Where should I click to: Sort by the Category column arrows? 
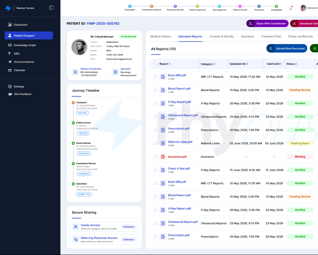click(x=214, y=64)
